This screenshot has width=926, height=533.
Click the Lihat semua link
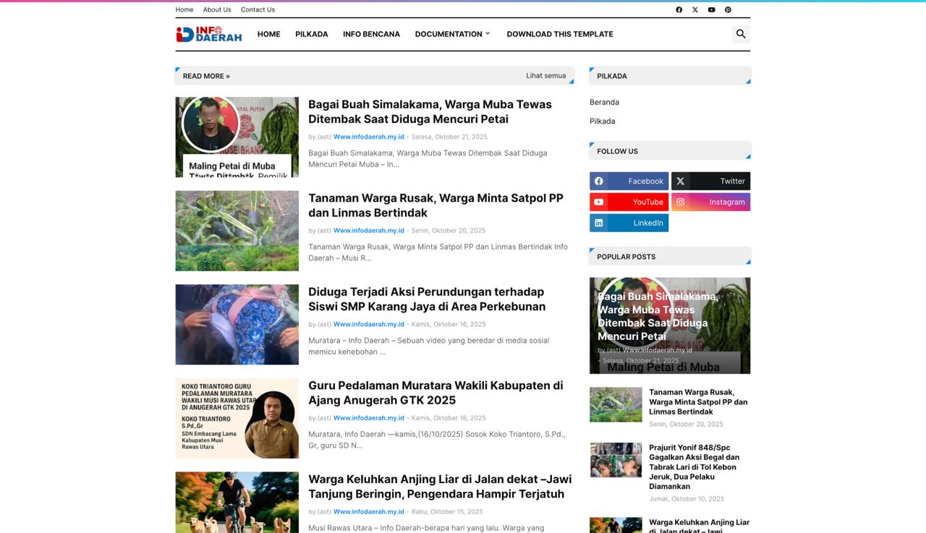[x=546, y=75]
